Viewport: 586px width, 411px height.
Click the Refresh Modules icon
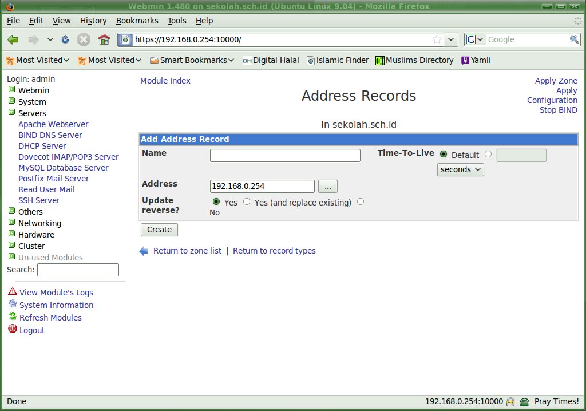tap(13, 317)
